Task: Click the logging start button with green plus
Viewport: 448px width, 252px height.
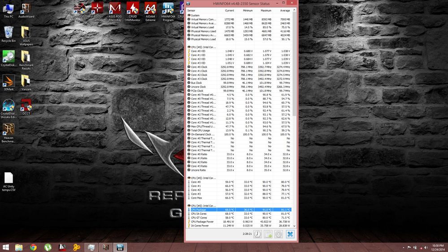Action: click(268, 234)
